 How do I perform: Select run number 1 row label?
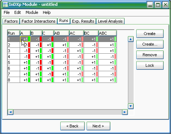14,39
